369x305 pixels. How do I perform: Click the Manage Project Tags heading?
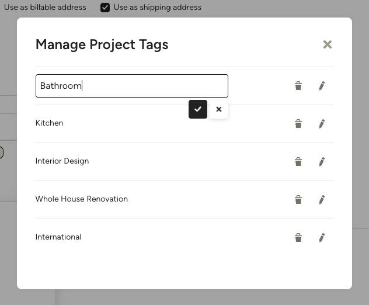[x=102, y=45]
